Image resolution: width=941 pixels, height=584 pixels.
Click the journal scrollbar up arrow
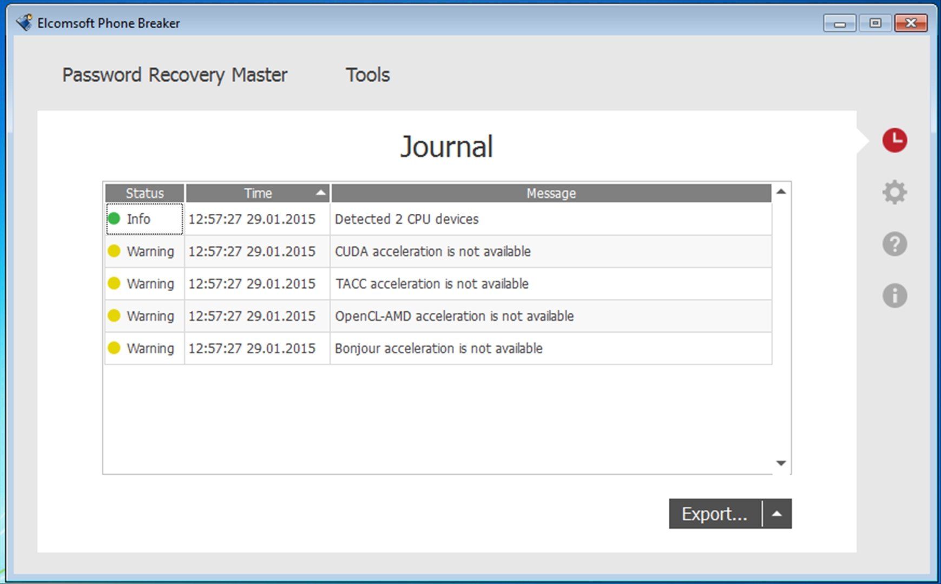[781, 192]
